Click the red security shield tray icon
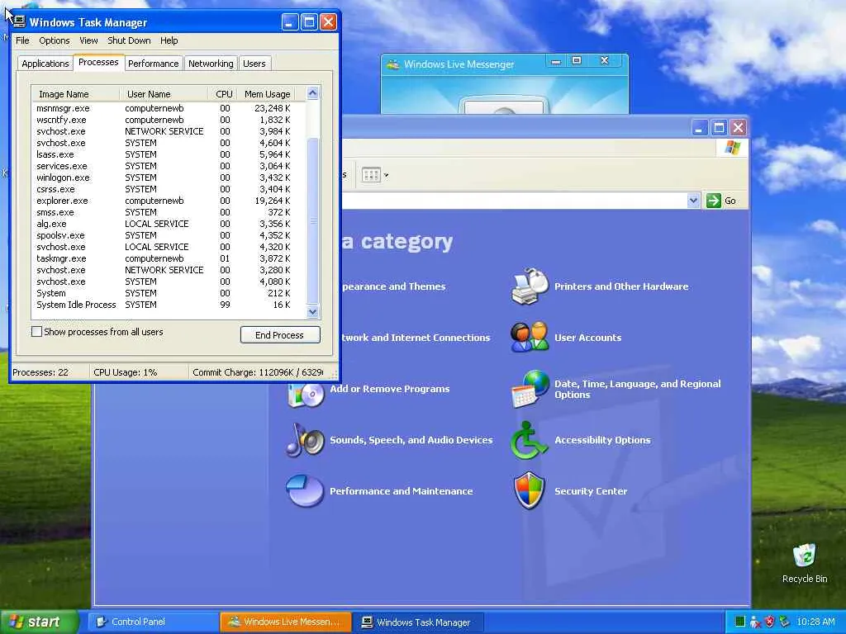The height and width of the screenshot is (634, 846). [x=770, y=622]
